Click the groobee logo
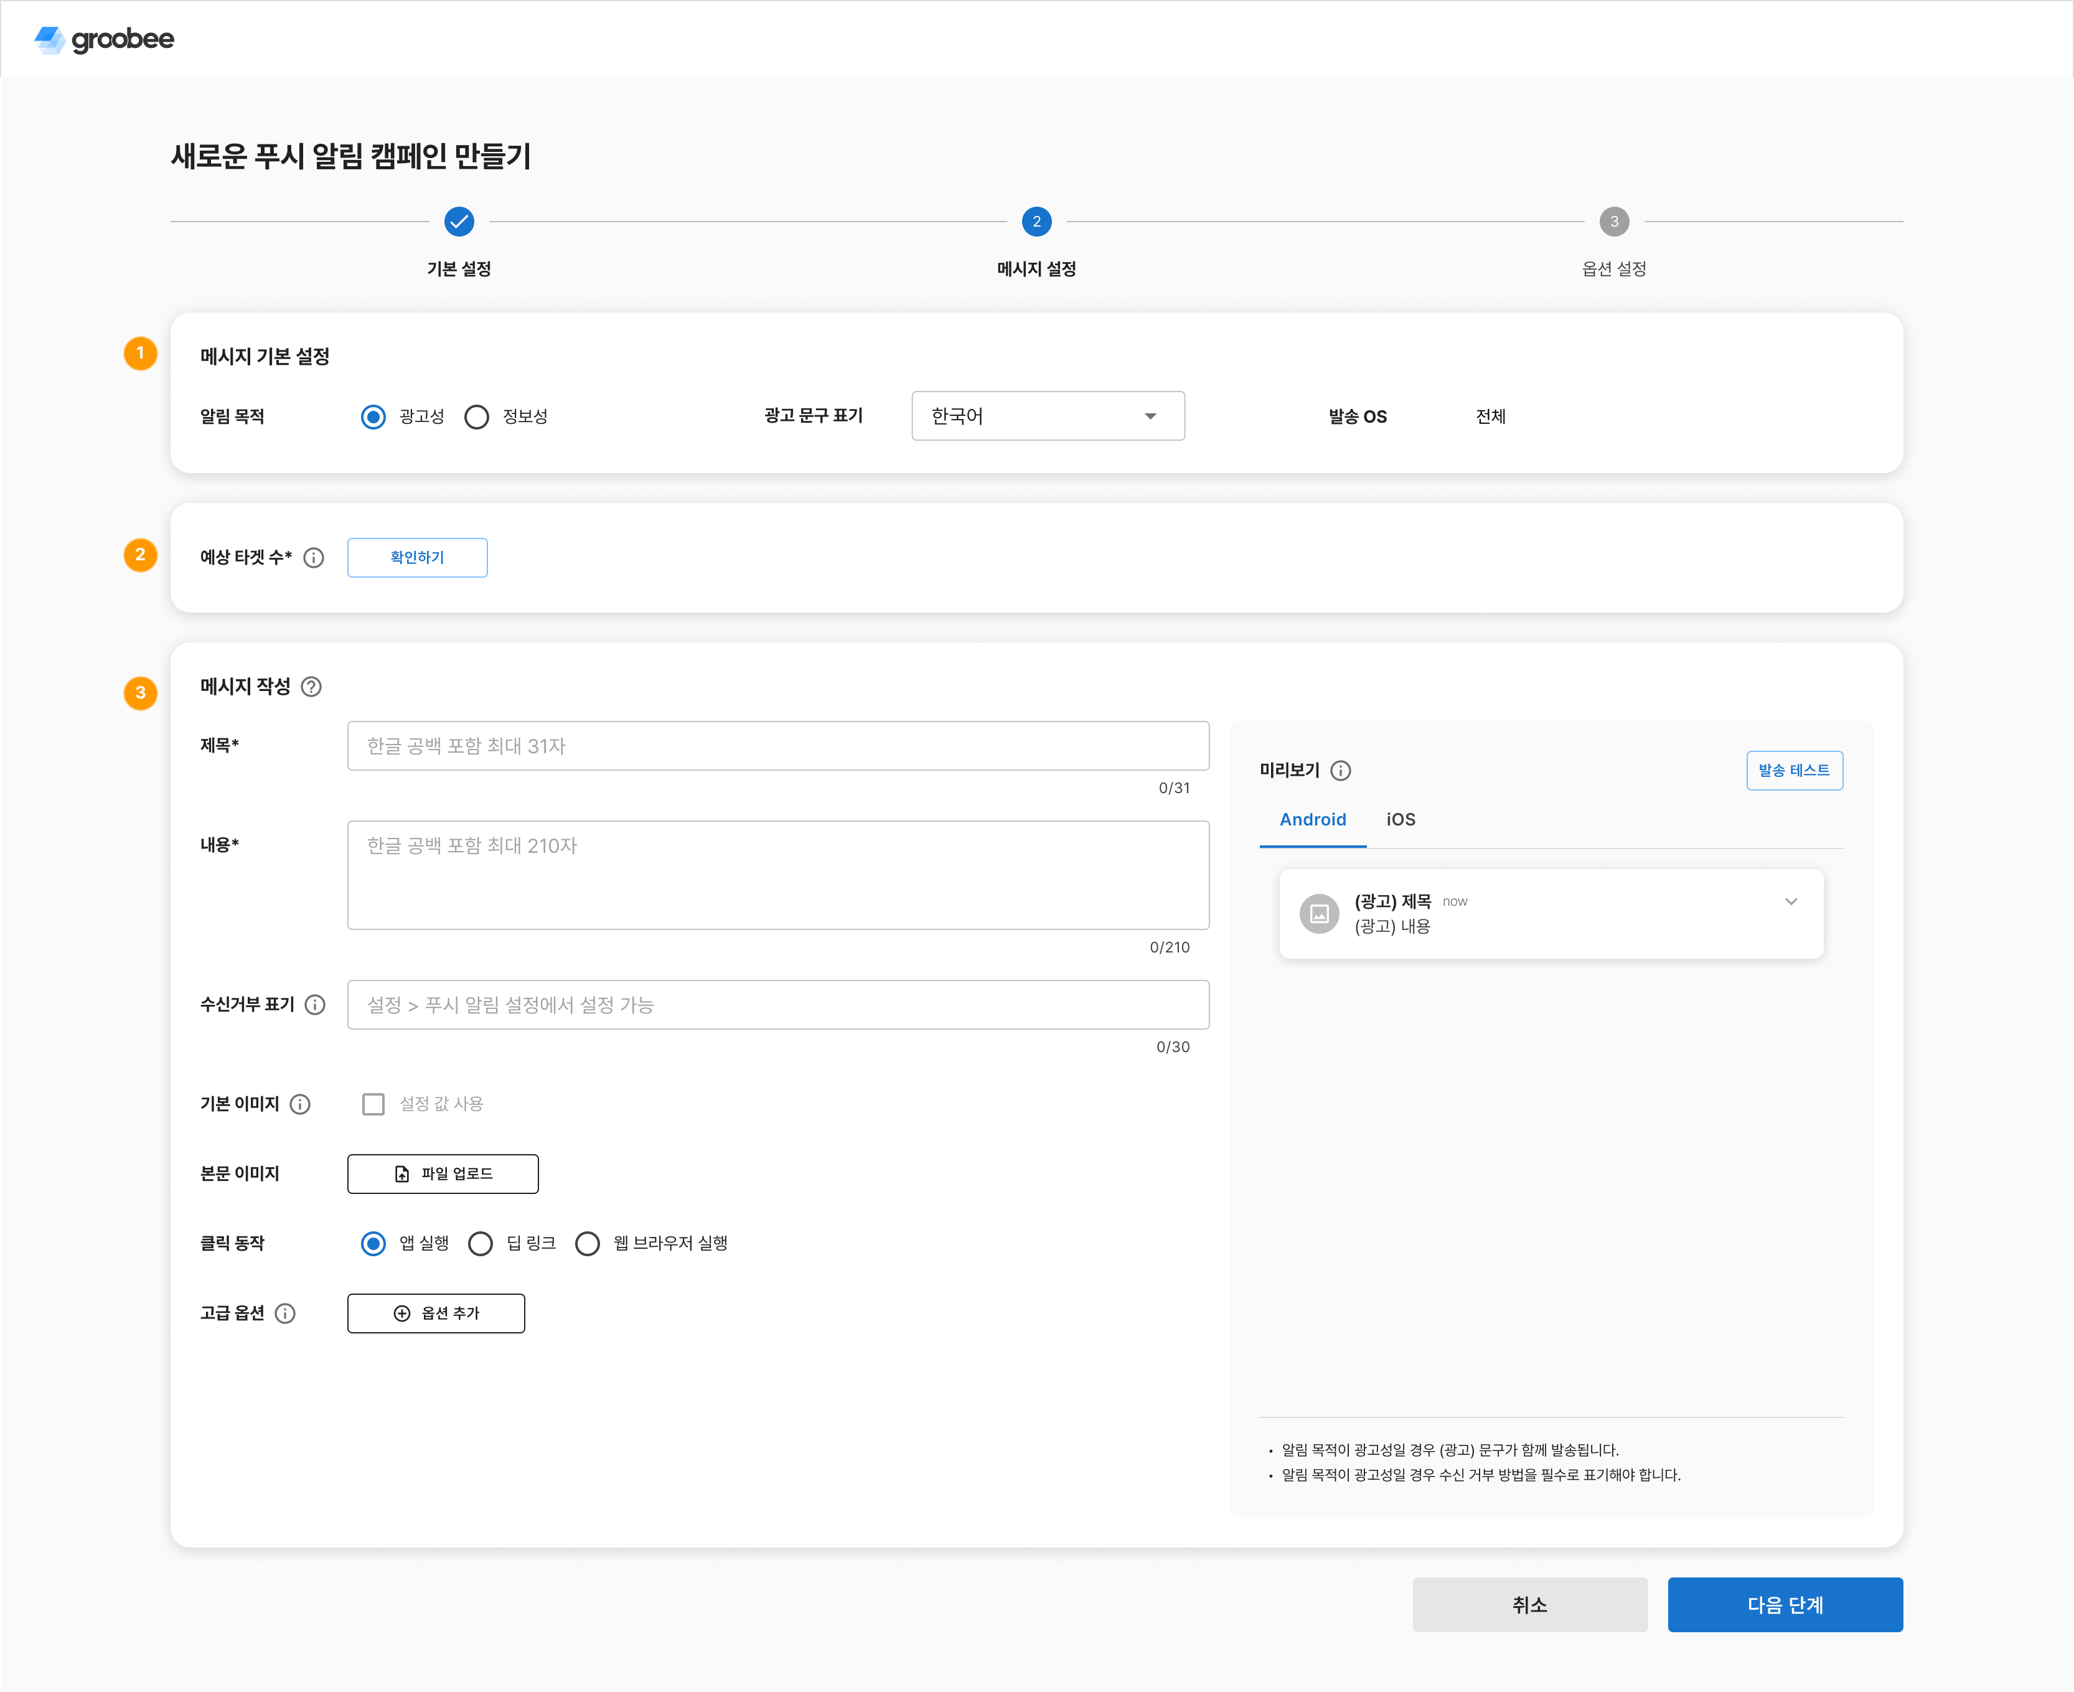Screen dimensions: 2074x1692 coord(105,39)
